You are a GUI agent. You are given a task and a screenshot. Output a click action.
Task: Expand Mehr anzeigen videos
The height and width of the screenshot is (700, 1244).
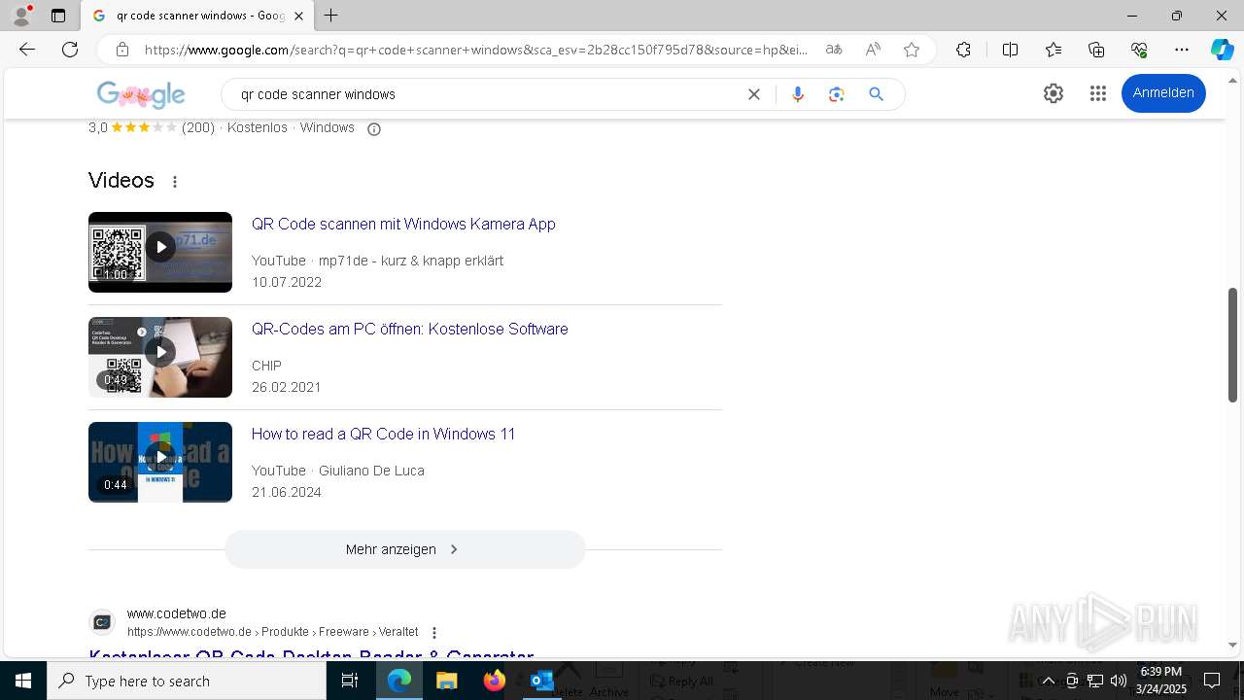[405, 549]
